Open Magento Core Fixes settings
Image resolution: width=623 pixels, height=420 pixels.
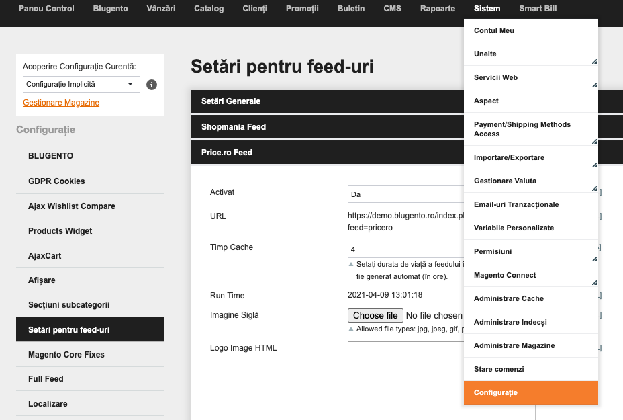[x=90, y=354]
